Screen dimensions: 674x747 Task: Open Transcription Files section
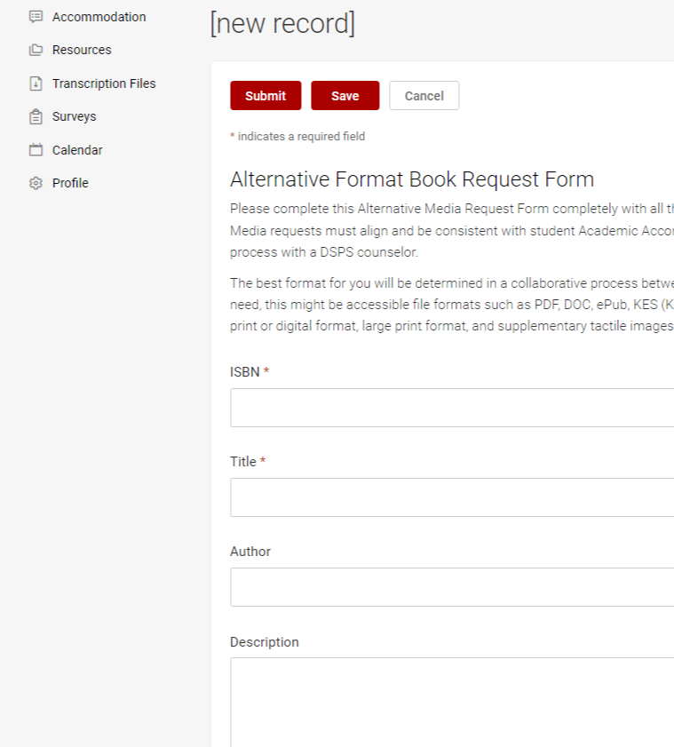point(104,83)
